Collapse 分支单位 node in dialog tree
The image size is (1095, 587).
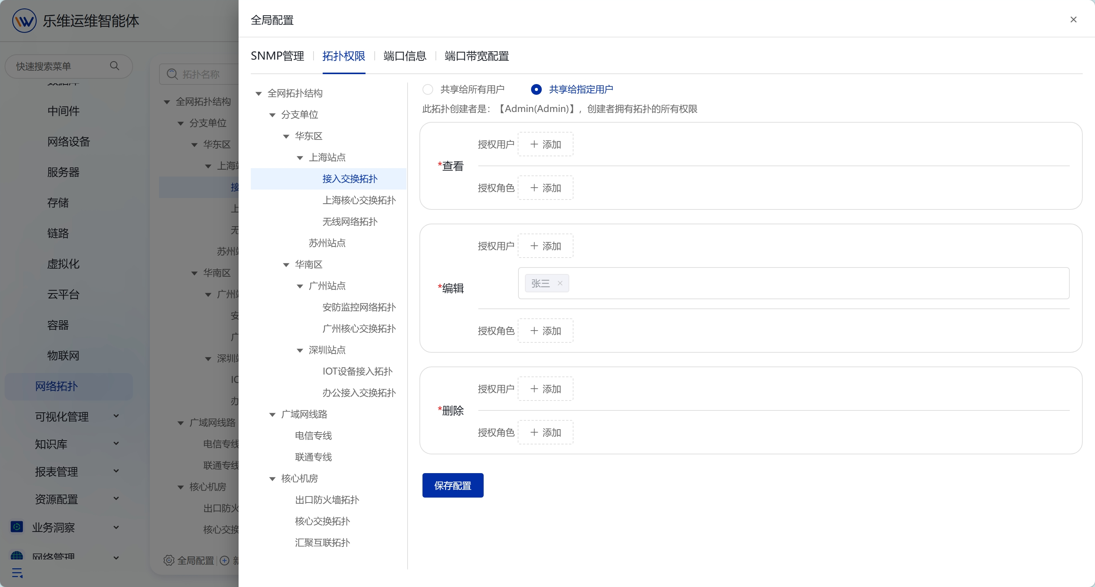point(272,115)
